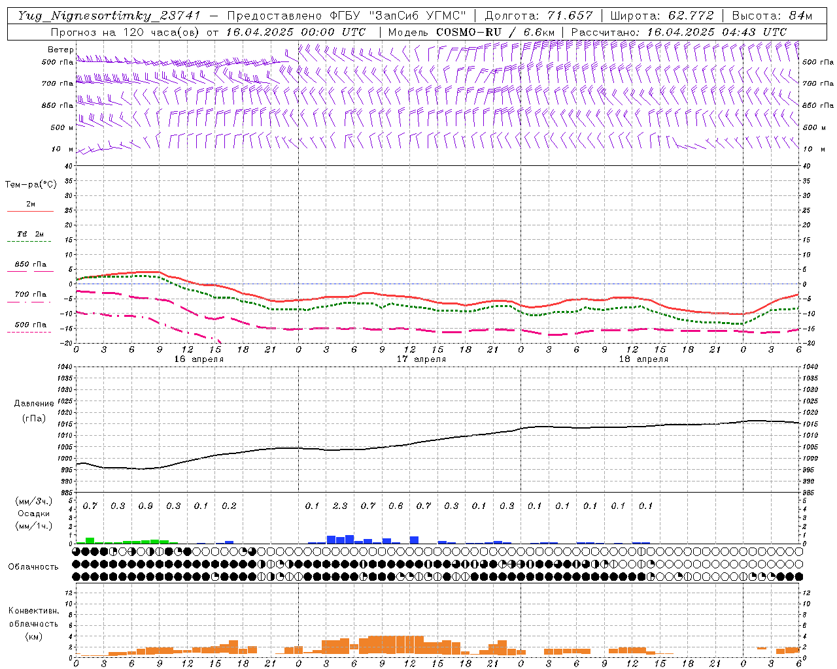Click the Давление (гПа) panel label
The height and width of the screenshot is (669, 837).
click(x=34, y=411)
